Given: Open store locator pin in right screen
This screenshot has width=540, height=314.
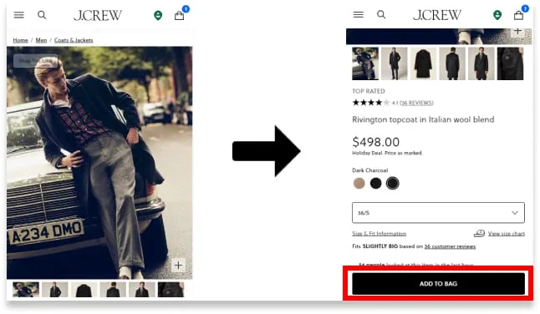Looking at the screenshot, I should (497, 15).
